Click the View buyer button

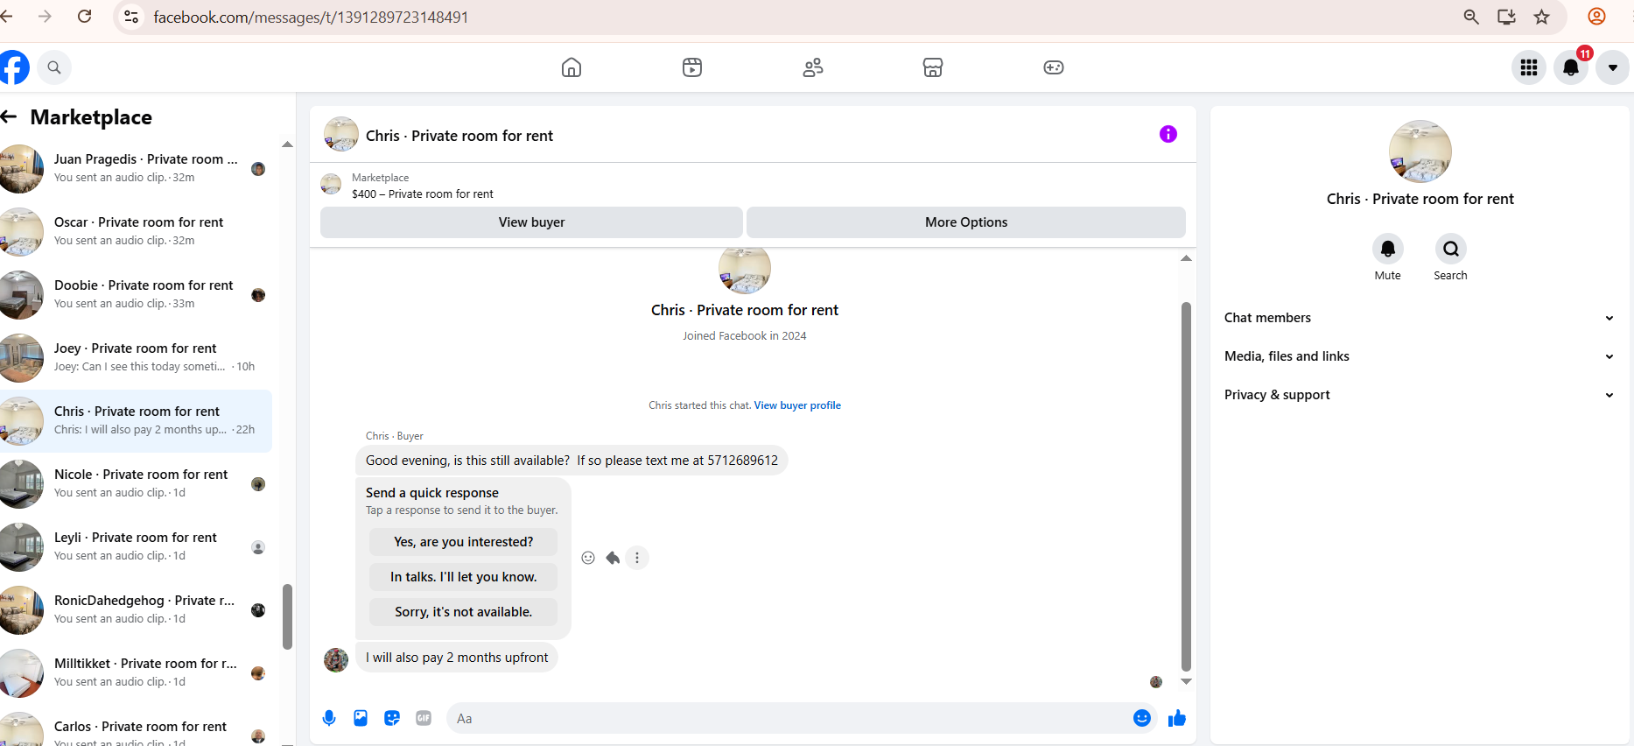coord(531,222)
